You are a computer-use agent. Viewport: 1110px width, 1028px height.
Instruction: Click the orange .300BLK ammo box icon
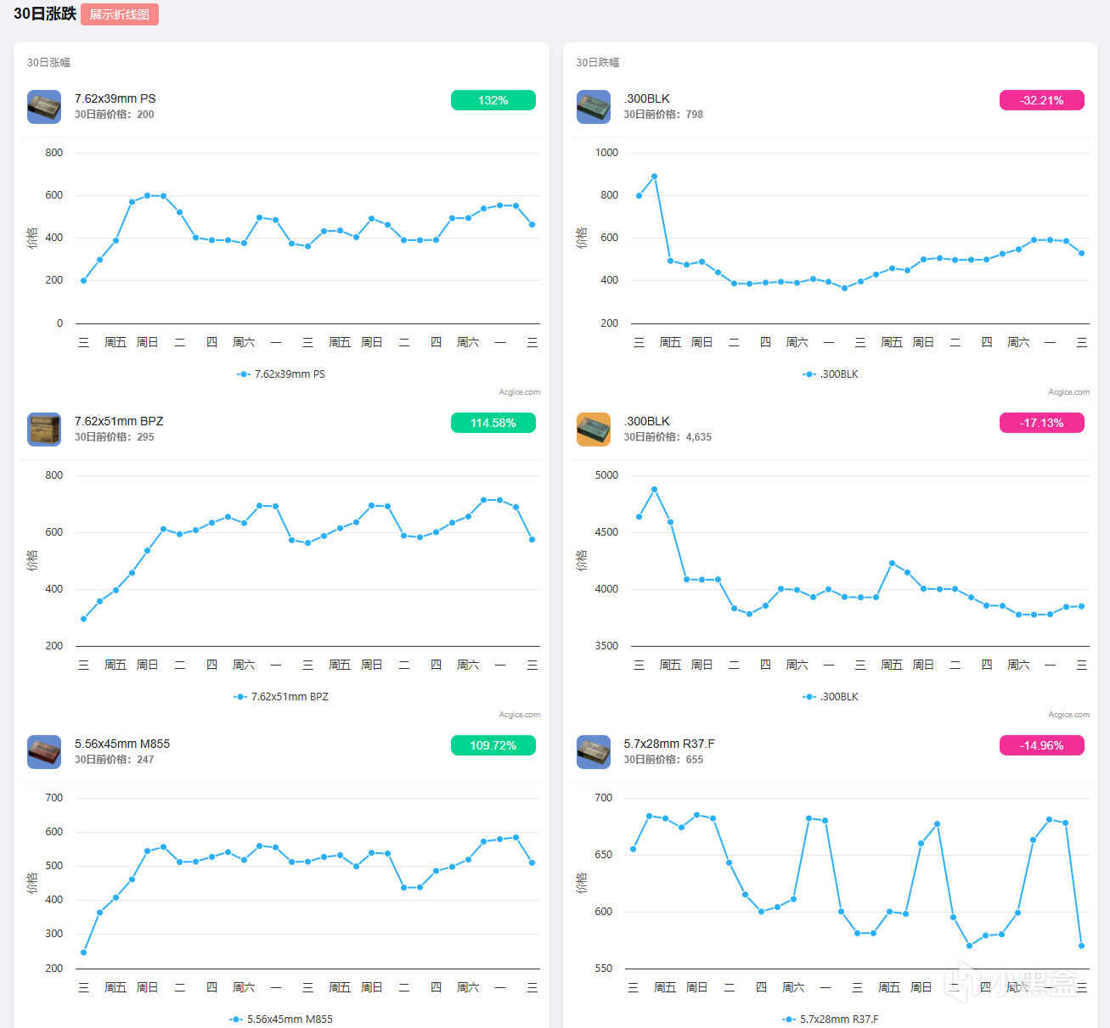594,430
